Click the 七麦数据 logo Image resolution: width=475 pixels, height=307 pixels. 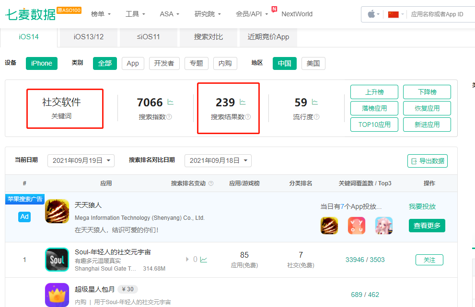tap(30, 14)
